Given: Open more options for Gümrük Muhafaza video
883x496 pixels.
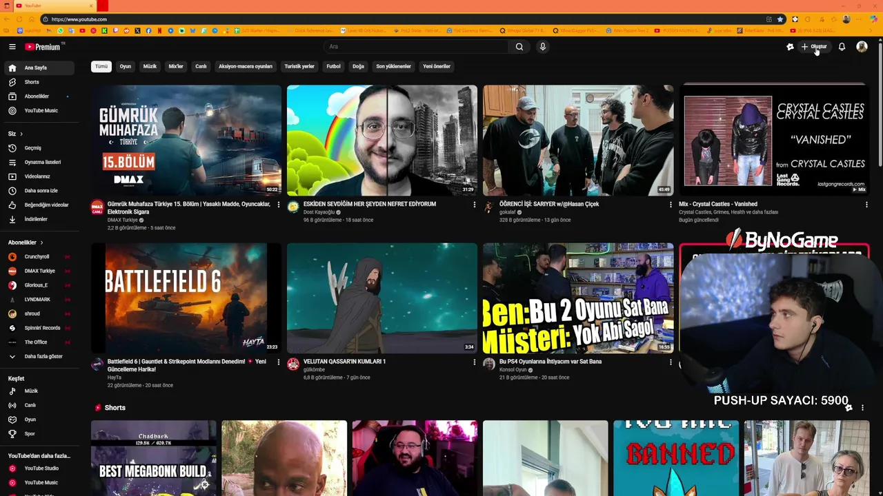Looking at the screenshot, I should pyautogui.click(x=279, y=205).
